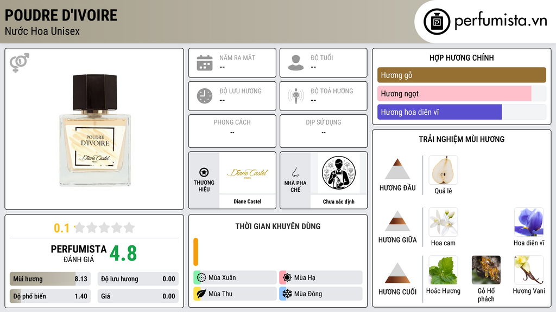Open the Hoắc Hương patchouli note image

click(443, 270)
